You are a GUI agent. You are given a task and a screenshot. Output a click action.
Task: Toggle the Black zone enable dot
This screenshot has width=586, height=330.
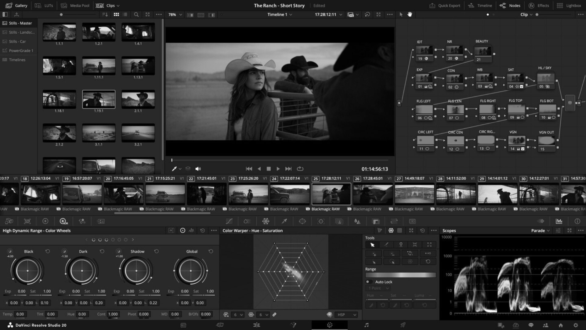(x=10, y=251)
